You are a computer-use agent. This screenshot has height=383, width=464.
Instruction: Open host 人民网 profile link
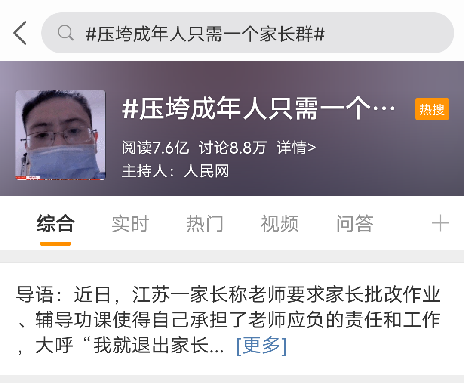click(x=206, y=171)
